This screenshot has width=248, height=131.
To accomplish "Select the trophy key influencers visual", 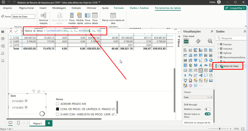I will point(185,81).
